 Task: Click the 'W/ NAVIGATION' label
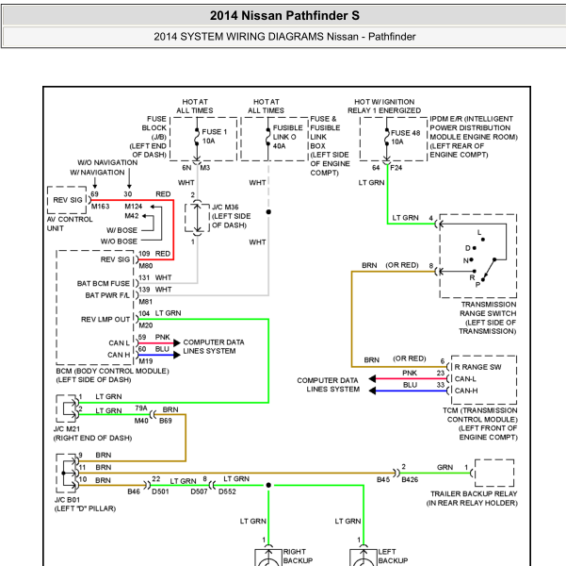(97, 172)
